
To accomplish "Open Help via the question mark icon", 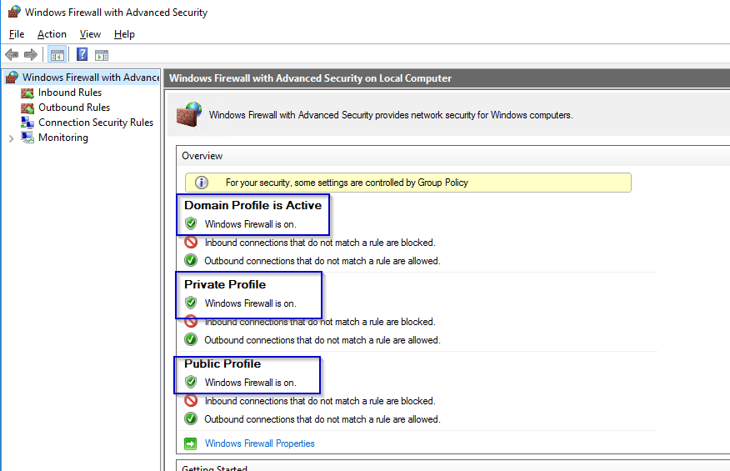I will point(82,54).
